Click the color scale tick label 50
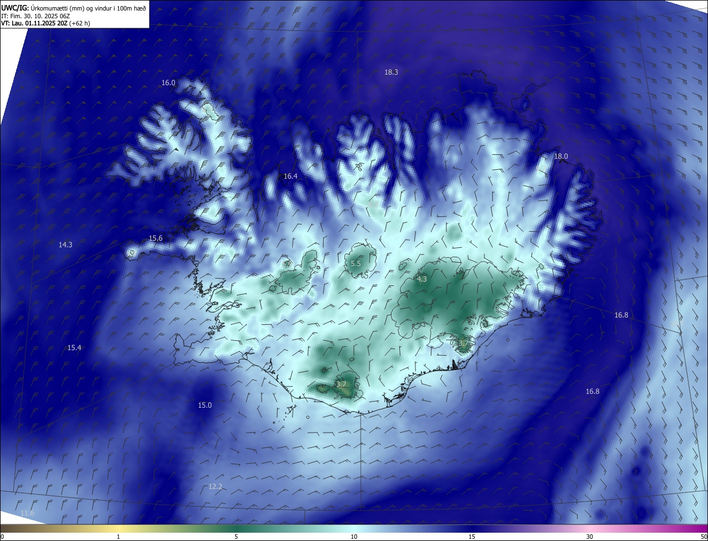 click(x=704, y=537)
